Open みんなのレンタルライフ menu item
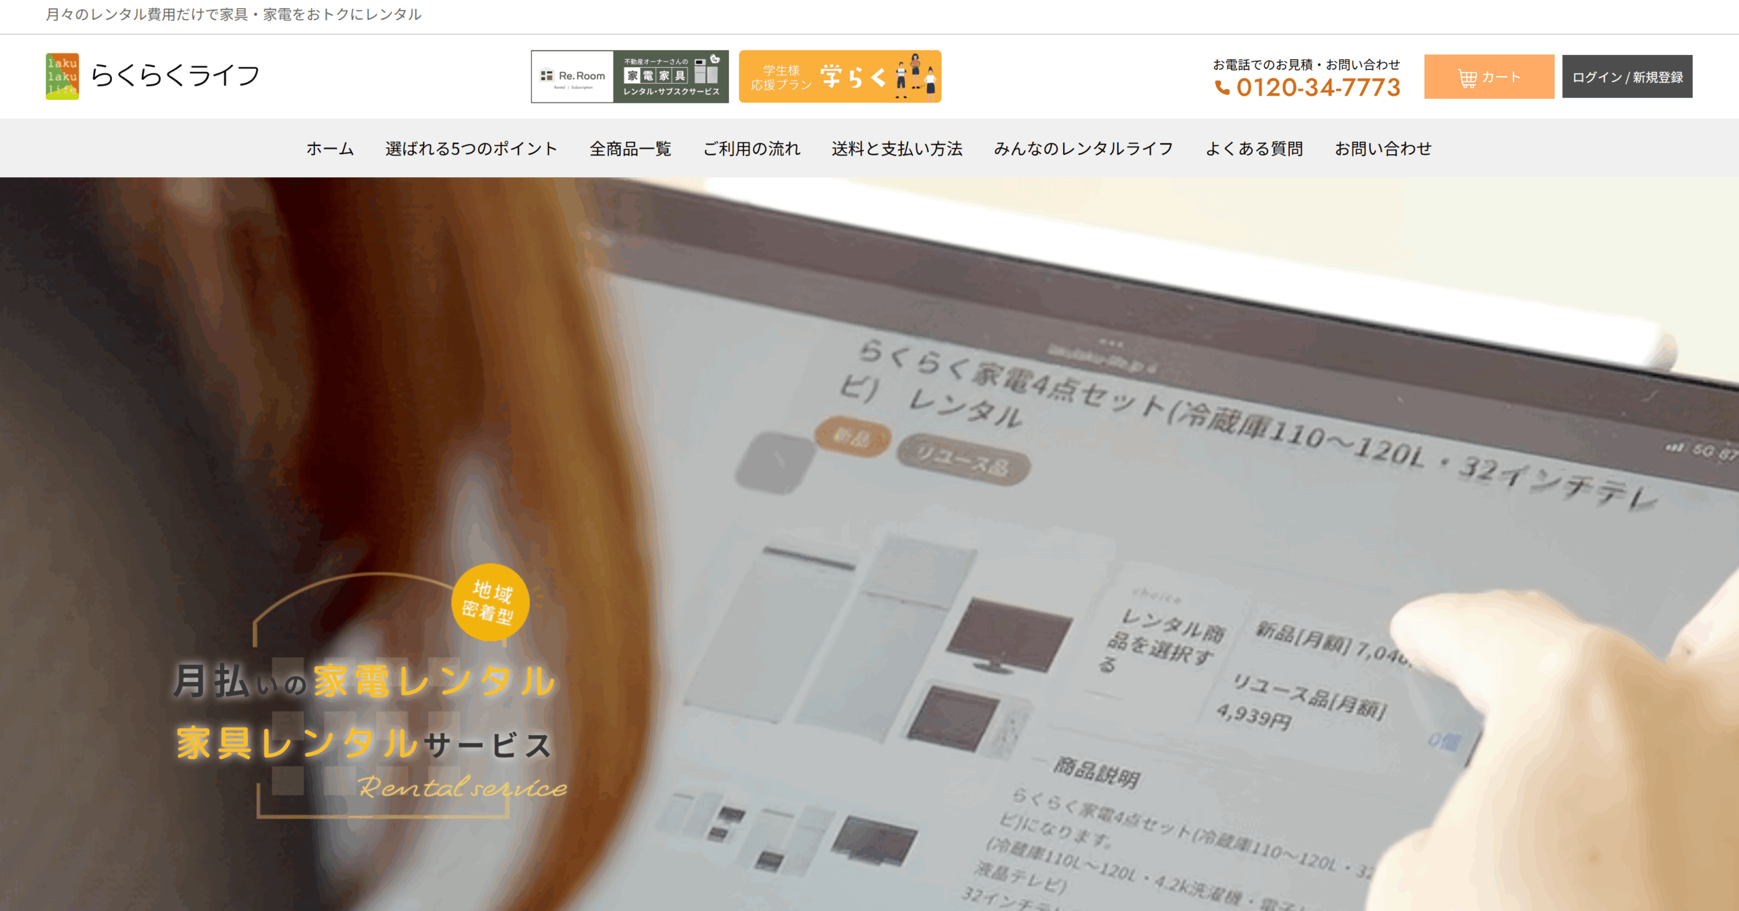 coord(1083,149)
